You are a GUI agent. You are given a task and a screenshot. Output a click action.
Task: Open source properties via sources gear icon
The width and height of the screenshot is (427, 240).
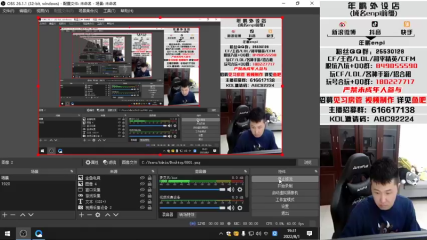coord(98,215)
